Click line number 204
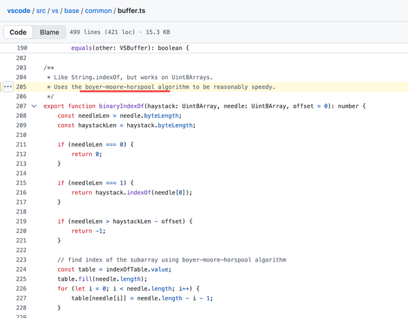The image size is (408, 318). coord(21,77)
